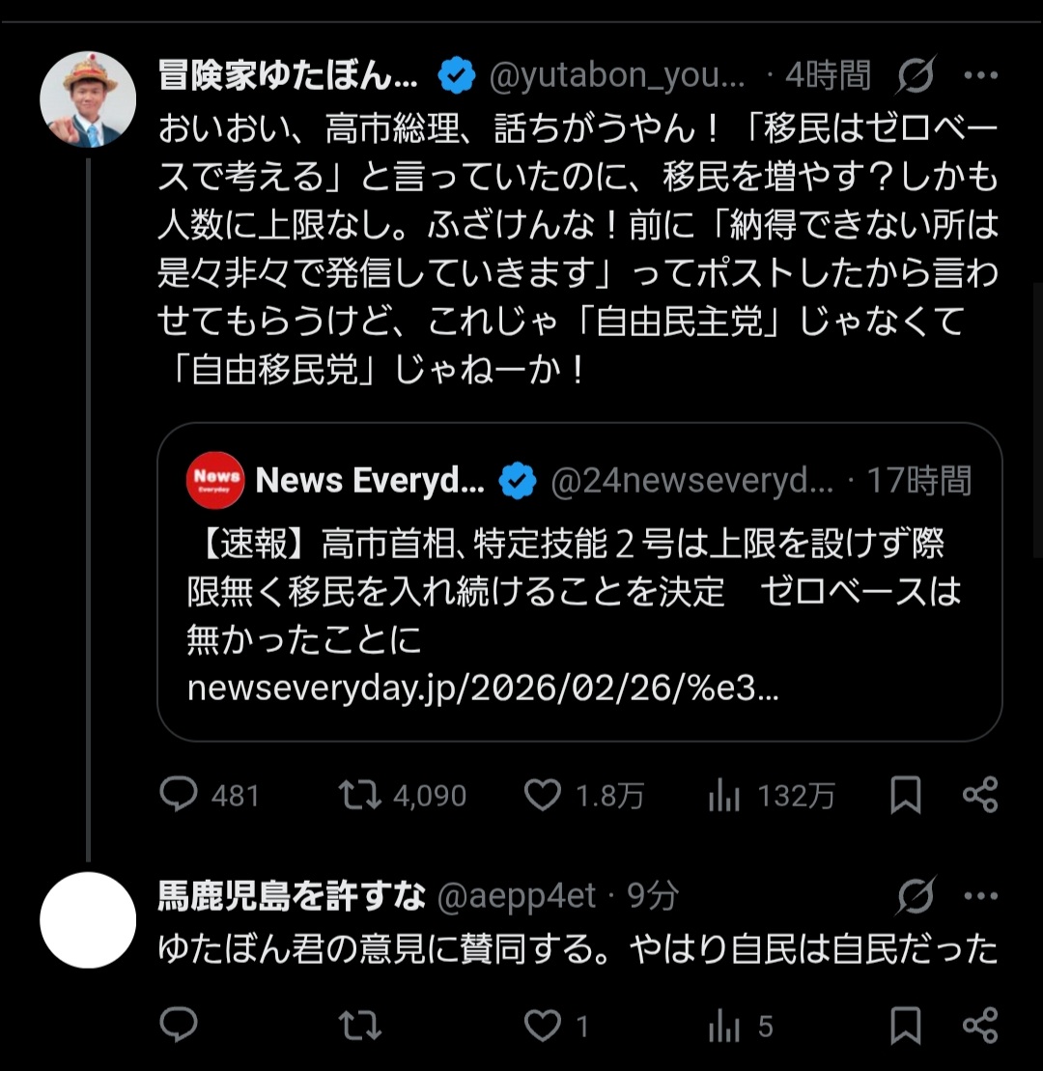Open the 馬鹿児島を許すな profile name
Viewport: 1043px width, 1071px height.
(x=291, y=897)
